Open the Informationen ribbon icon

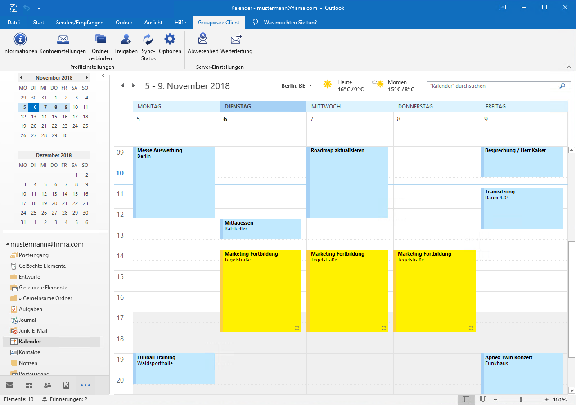point(20,40)
